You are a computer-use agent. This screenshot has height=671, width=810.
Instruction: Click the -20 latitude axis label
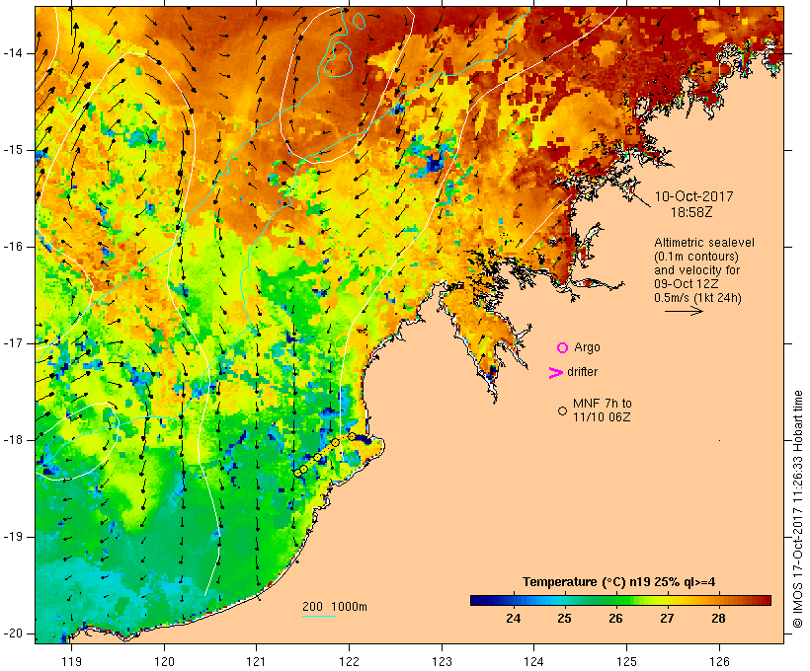tap(12, 634)
